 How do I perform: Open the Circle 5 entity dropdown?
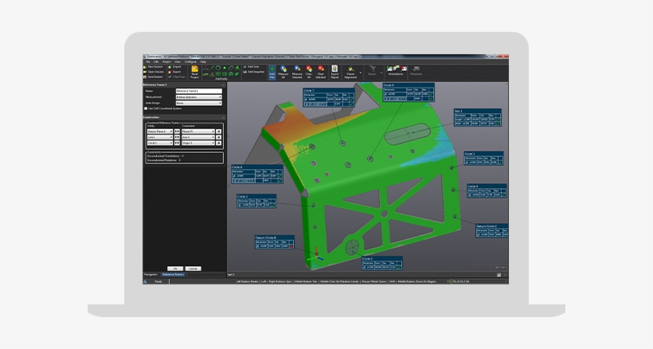pyautogui.click(x=160, y=143)
